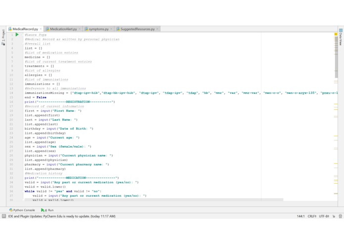Close the symptoms.py tab

[x=111, y=29]
